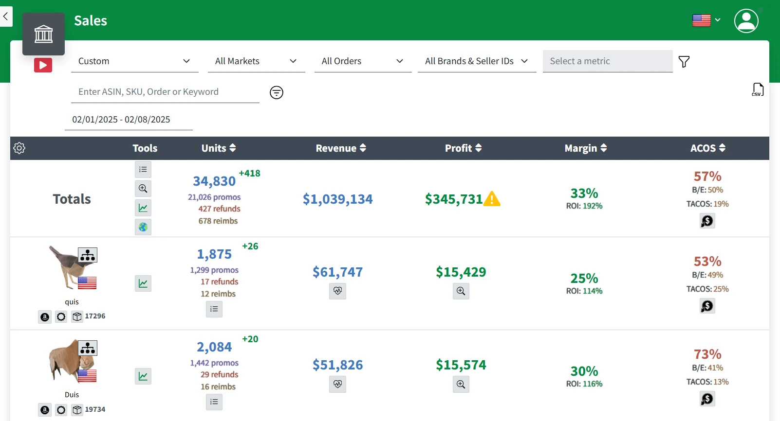Click the zoom icon under $15,574
This screenshot has width=780, height=421.
tap(461, 385)
